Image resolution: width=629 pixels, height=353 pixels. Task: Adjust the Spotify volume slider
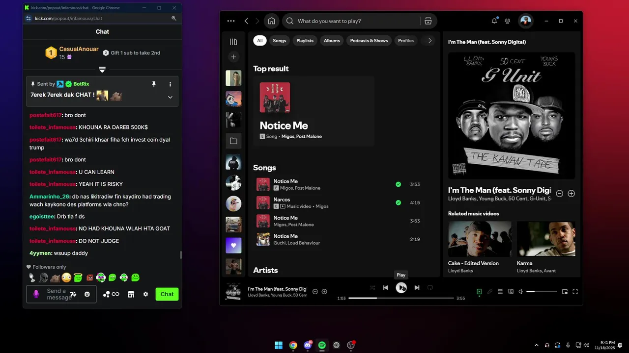[542, 292]
